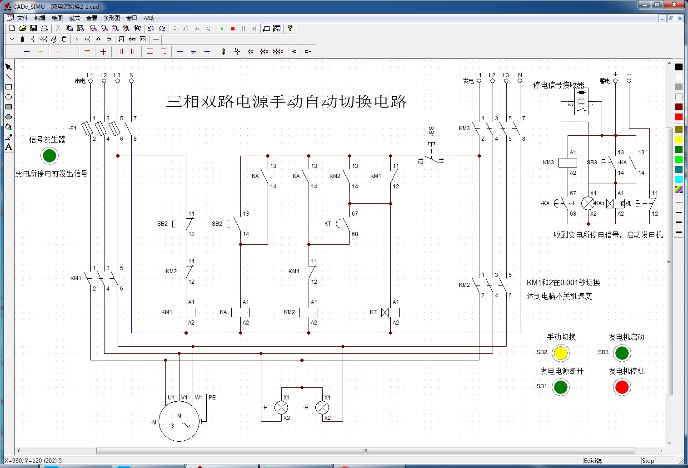Select the text tool marked with letter A
This screenshot has width=688, height=468.
(x=8, y=147)
